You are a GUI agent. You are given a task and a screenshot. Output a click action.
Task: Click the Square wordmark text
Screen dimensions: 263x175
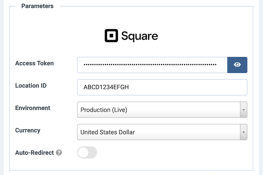pyautogui.click(x=139, y=36)
